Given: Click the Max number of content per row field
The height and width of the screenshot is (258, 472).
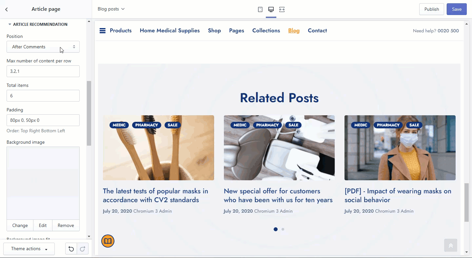Looking at the screenshot, I should [43, 71].
